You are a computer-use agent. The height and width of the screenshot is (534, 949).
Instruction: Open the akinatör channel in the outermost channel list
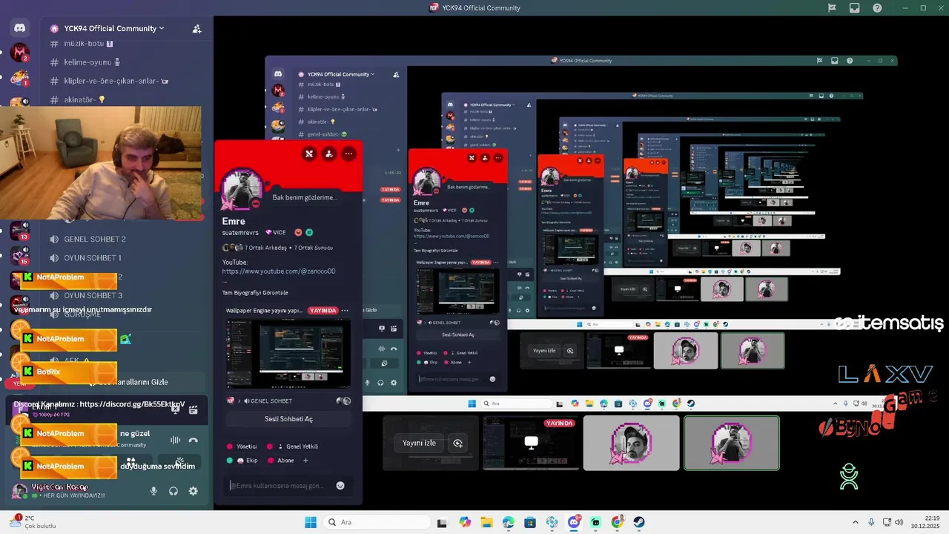click(78, 100)
